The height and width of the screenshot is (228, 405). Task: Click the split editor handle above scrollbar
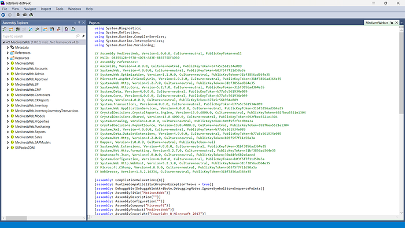[401, 27]
